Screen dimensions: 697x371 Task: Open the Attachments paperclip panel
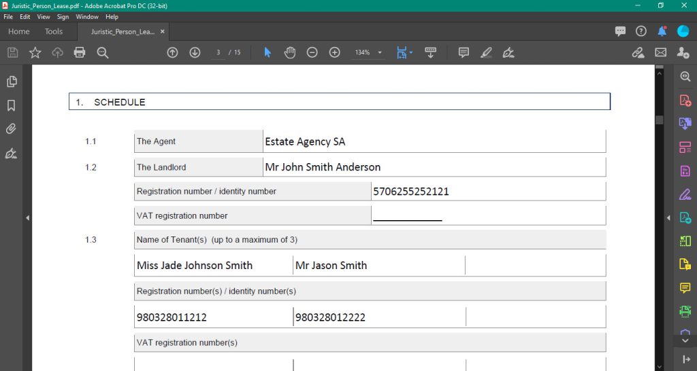point(12,129)
